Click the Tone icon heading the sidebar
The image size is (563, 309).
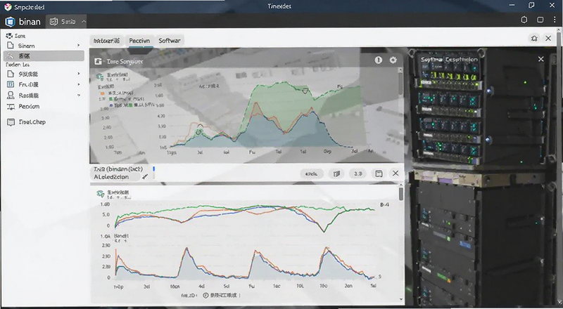tap(9, 36)
